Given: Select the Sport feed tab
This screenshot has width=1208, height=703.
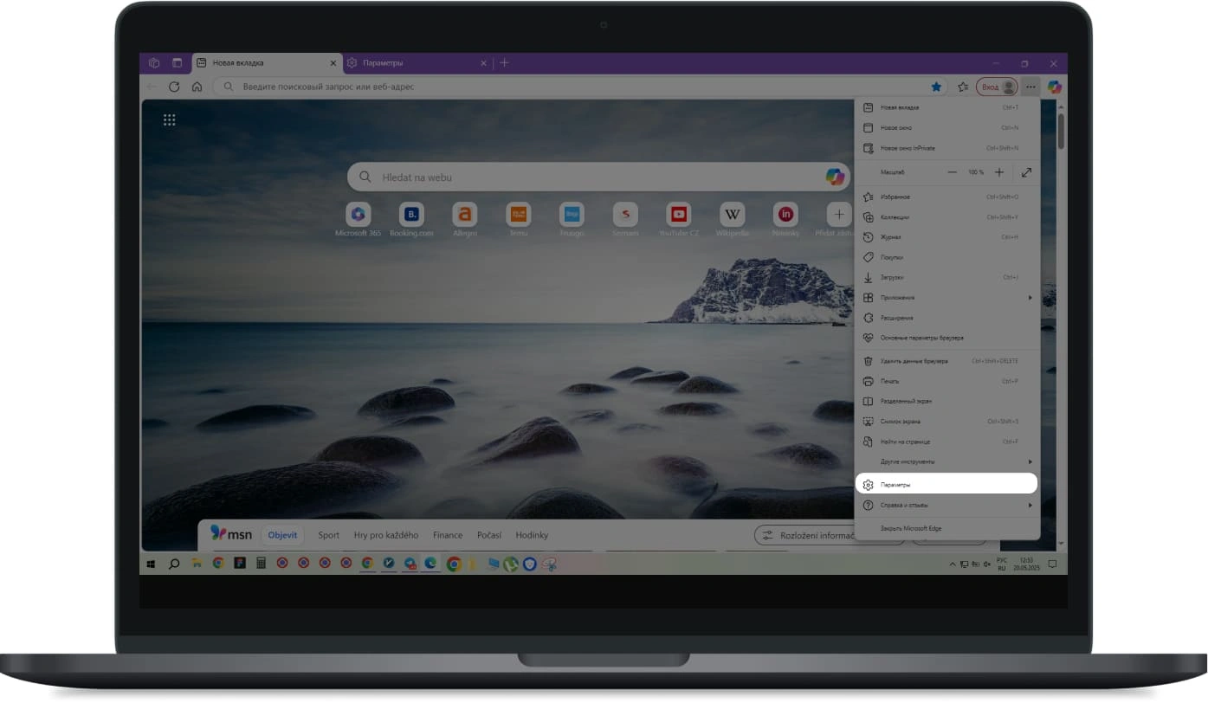Looking at the screenshot, I should (x=328, y=535).
